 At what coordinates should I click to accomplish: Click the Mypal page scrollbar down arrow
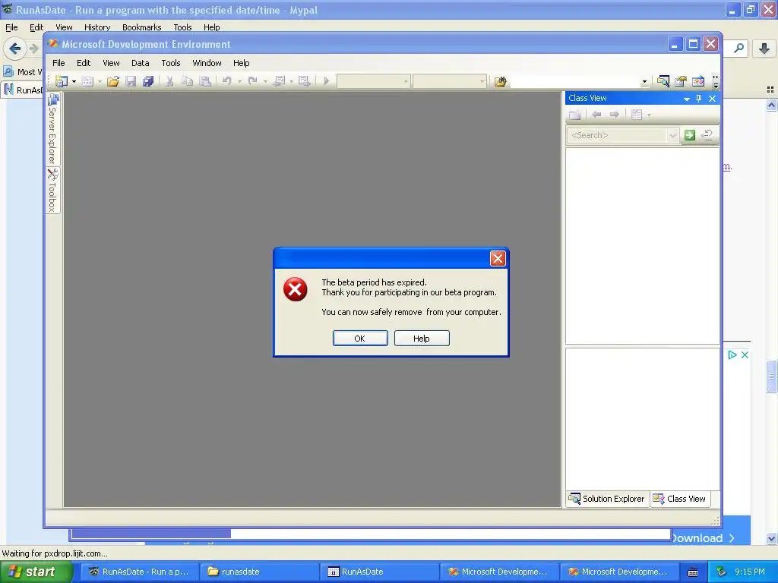pyautogui.click(x=771, y=538)
